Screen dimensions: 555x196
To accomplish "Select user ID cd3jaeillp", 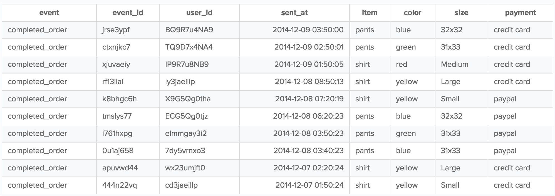I will coord(181,185).
